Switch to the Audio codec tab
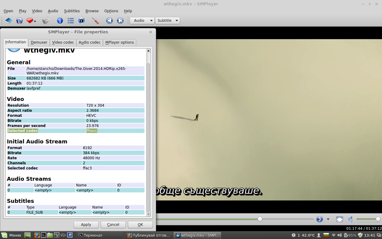The image size is (382, 239). 90,42
